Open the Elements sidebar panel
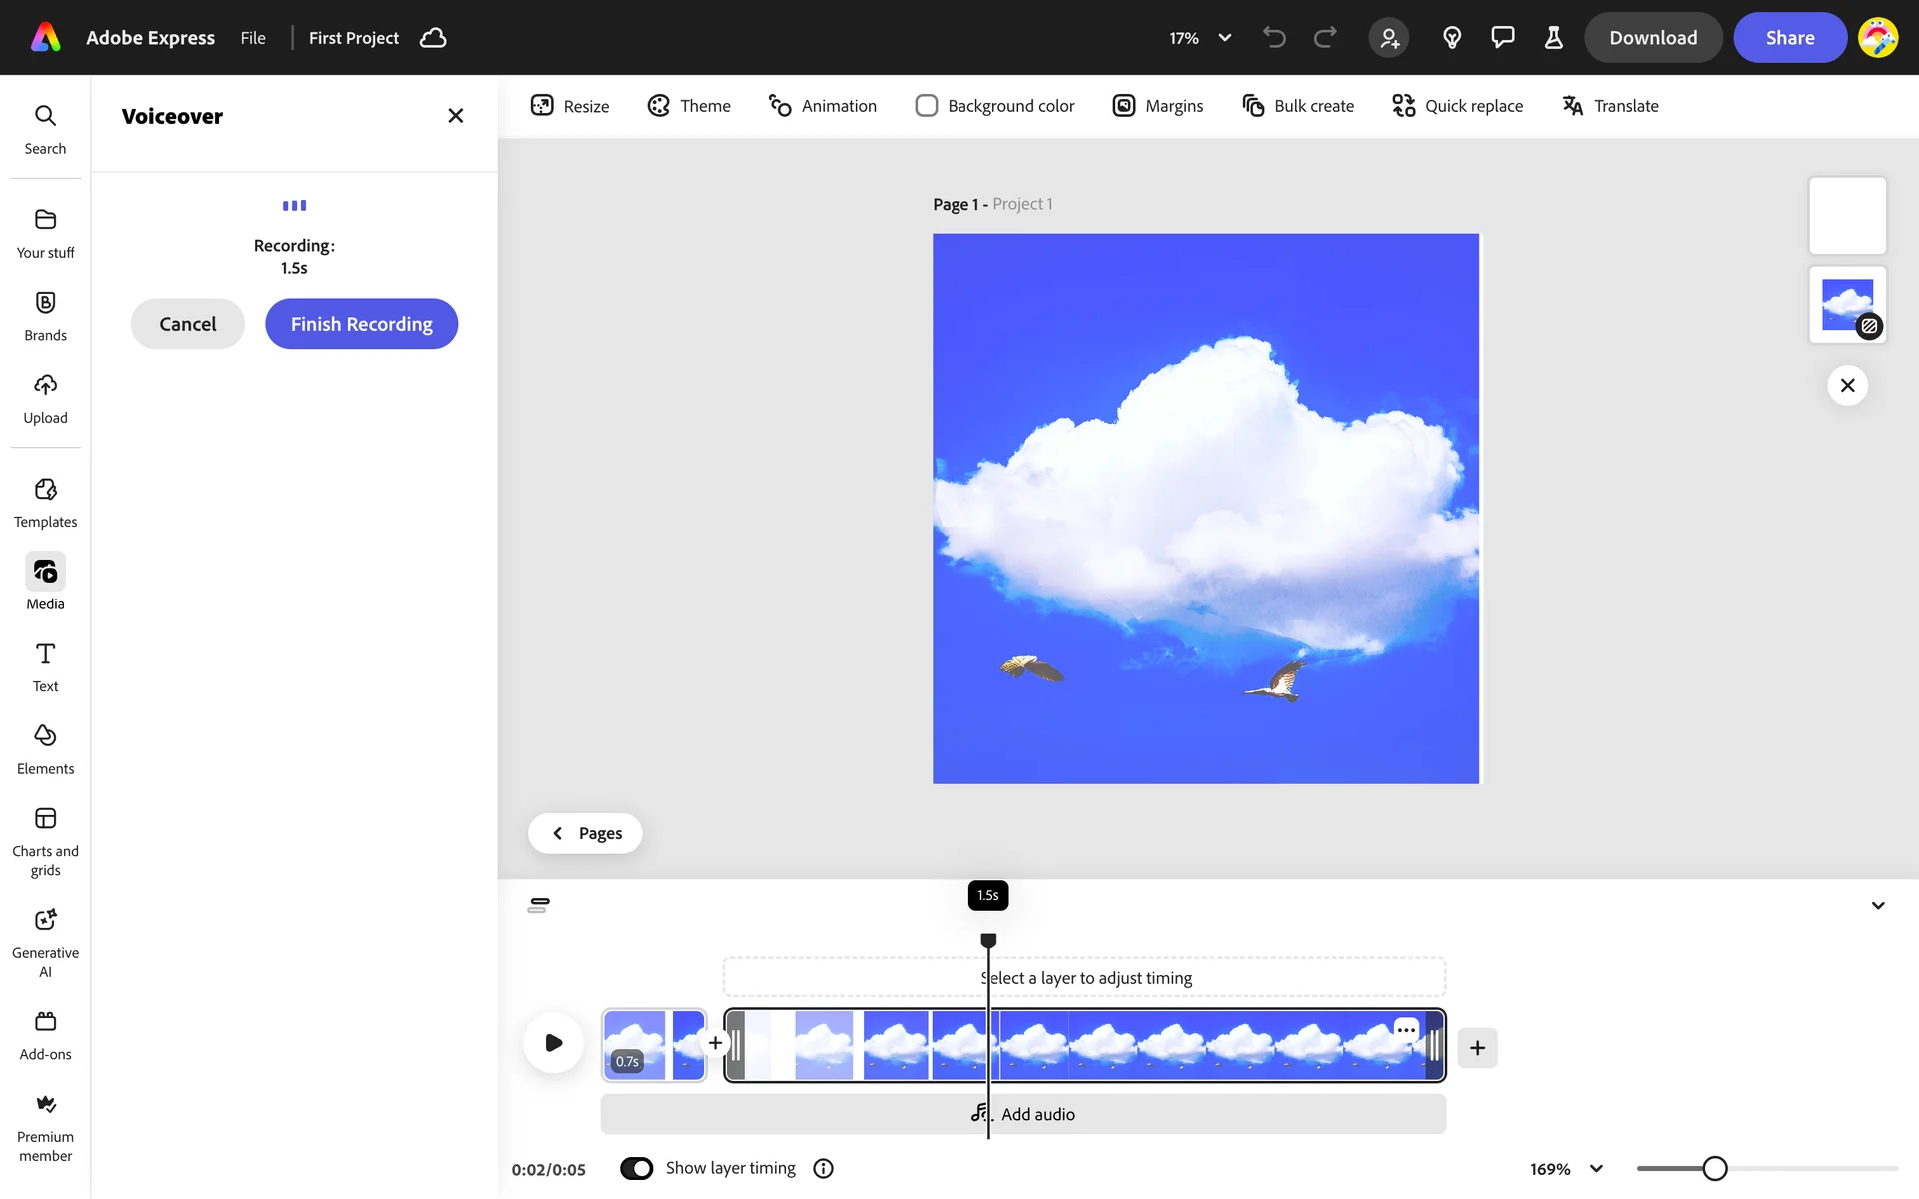The image size is (1919, 1199). pyautogui.click(x=45, y=749)
